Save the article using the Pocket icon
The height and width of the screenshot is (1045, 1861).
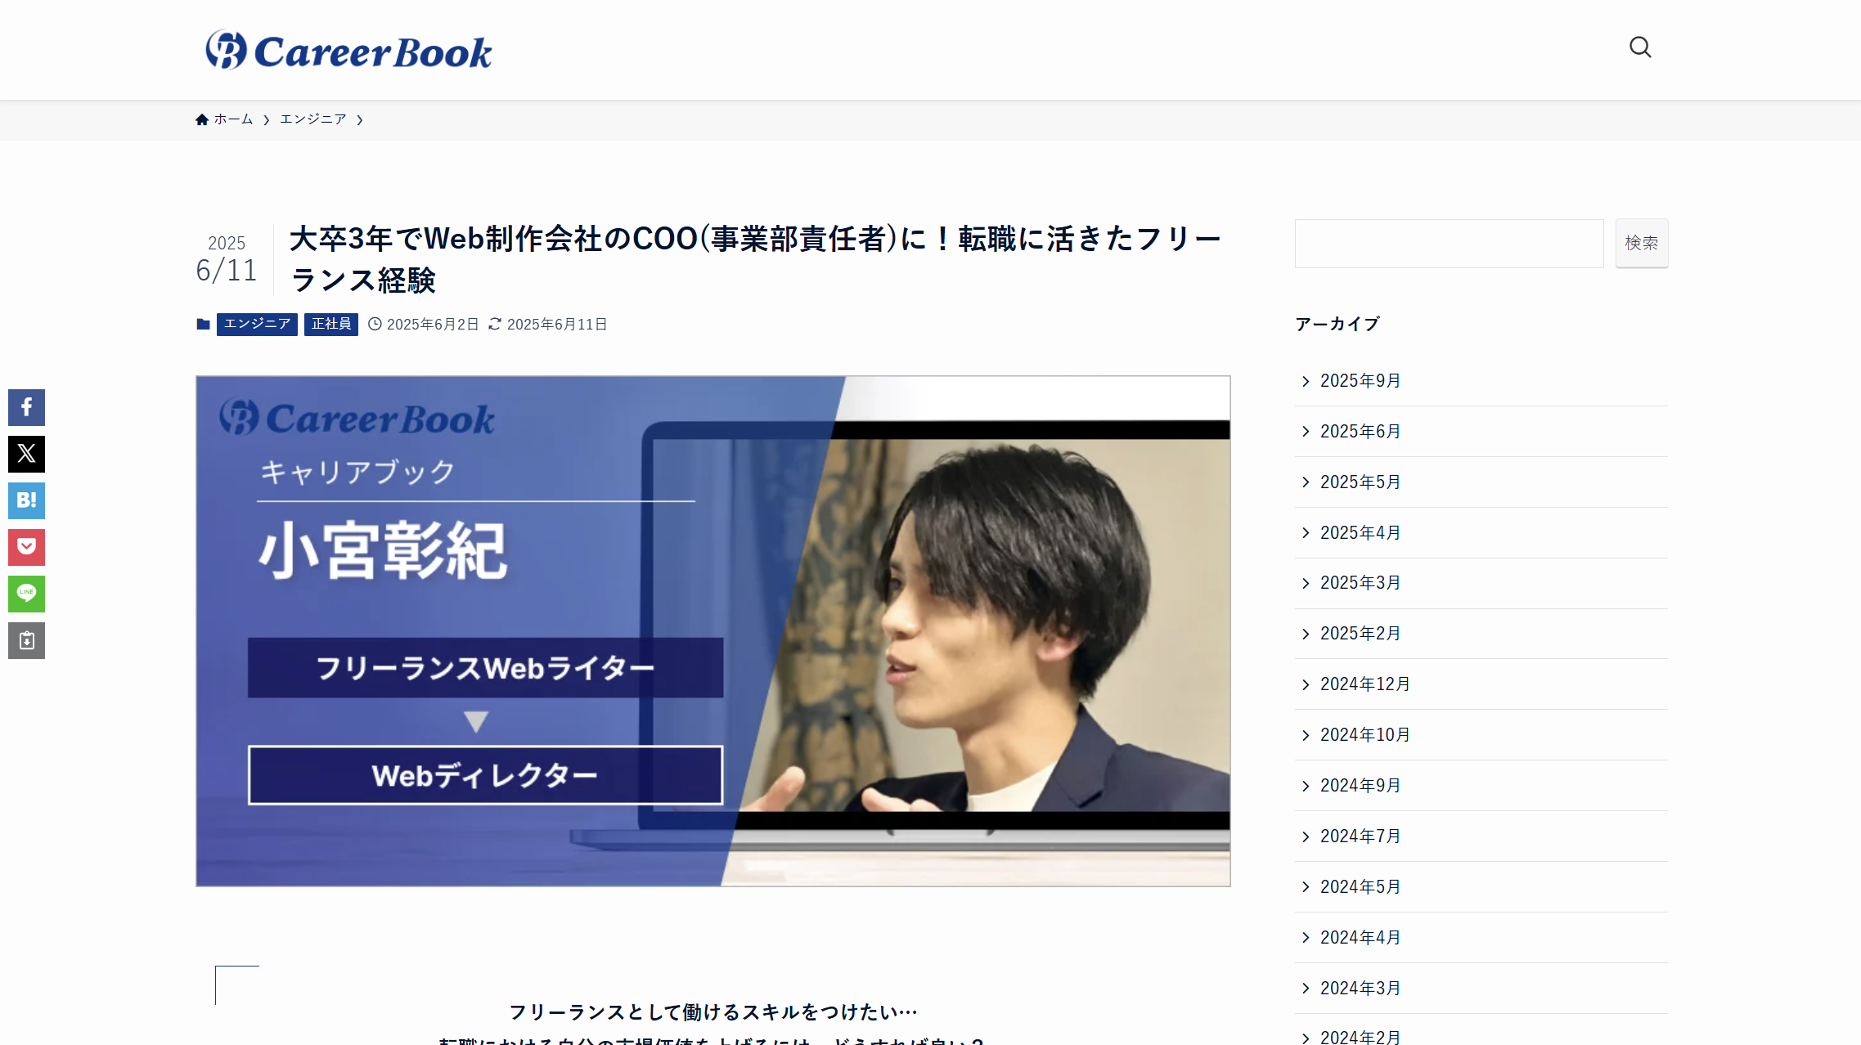tap(26, 547)
